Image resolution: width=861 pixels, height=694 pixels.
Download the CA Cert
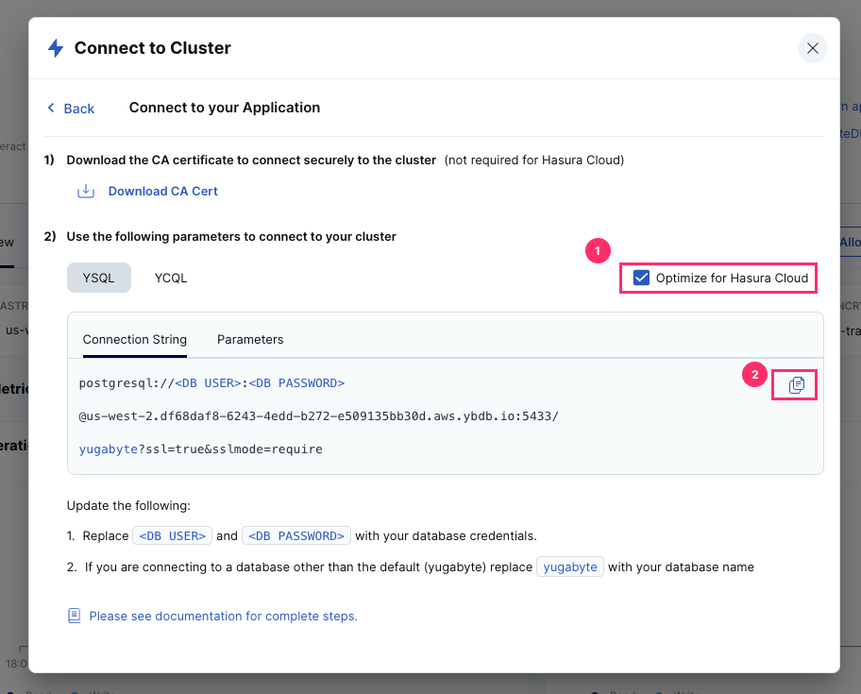click(161, 191)
